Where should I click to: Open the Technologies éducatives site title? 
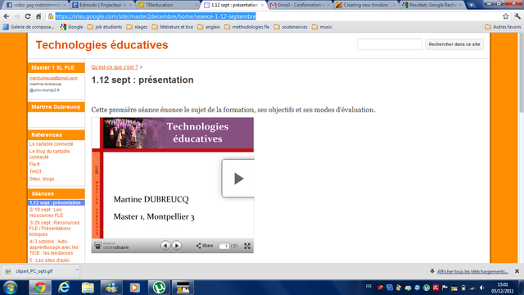pos(102,45)
